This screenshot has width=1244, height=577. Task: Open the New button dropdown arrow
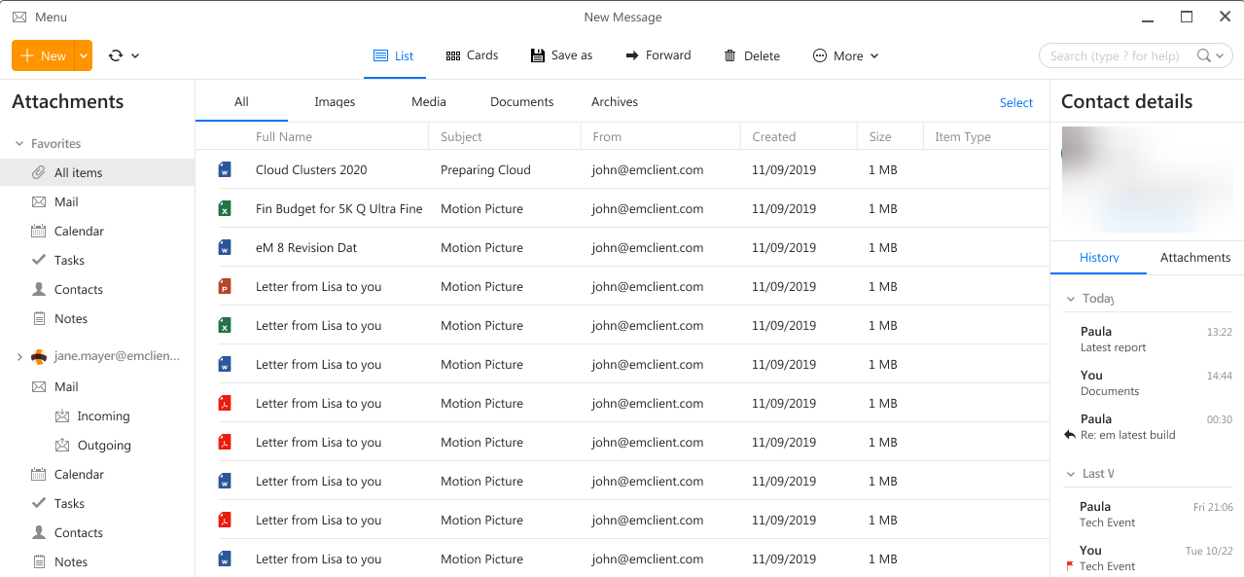(x=84, y=55)
